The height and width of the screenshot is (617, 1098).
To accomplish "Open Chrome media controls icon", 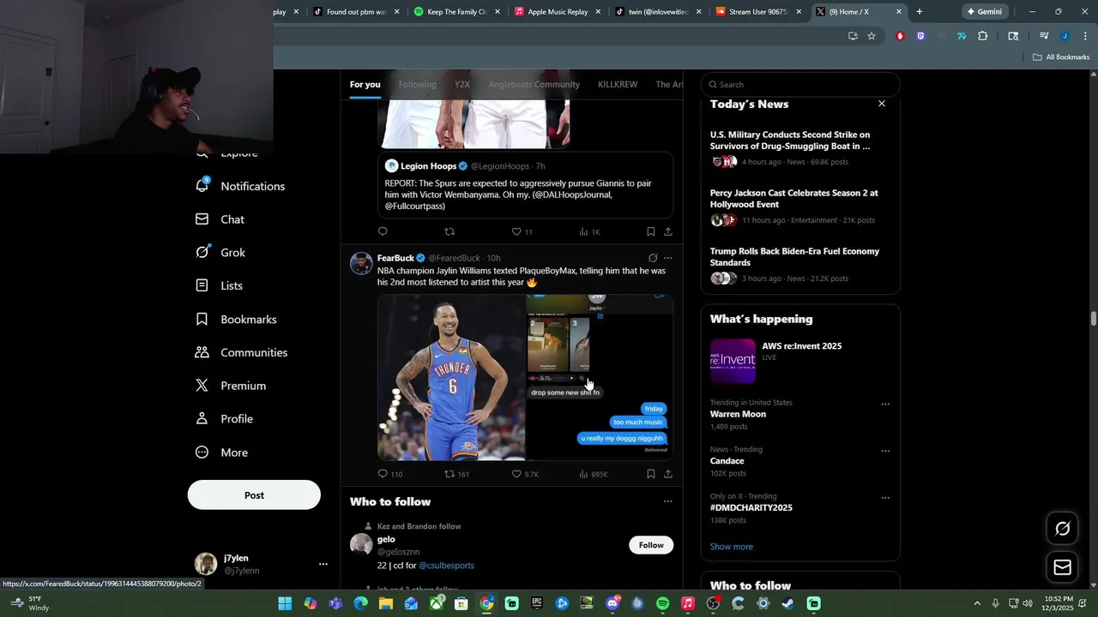I will (x=1044, y=36).
